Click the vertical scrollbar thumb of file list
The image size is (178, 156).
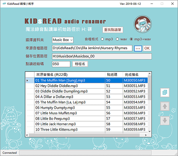149,88
